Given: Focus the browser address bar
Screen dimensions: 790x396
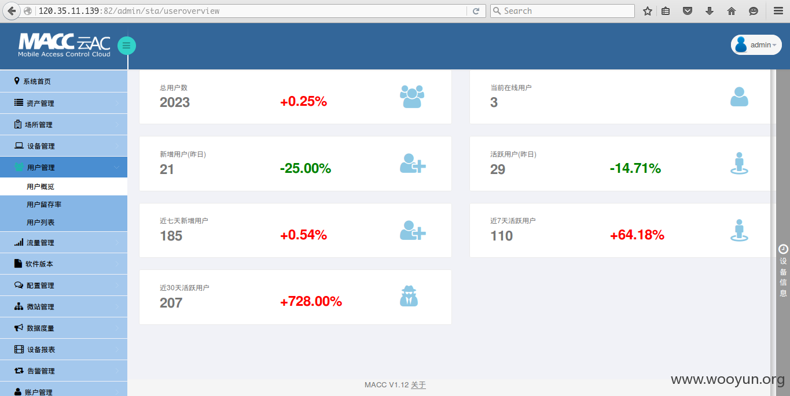Looking at the screenshot, I should tap(250, 11).
